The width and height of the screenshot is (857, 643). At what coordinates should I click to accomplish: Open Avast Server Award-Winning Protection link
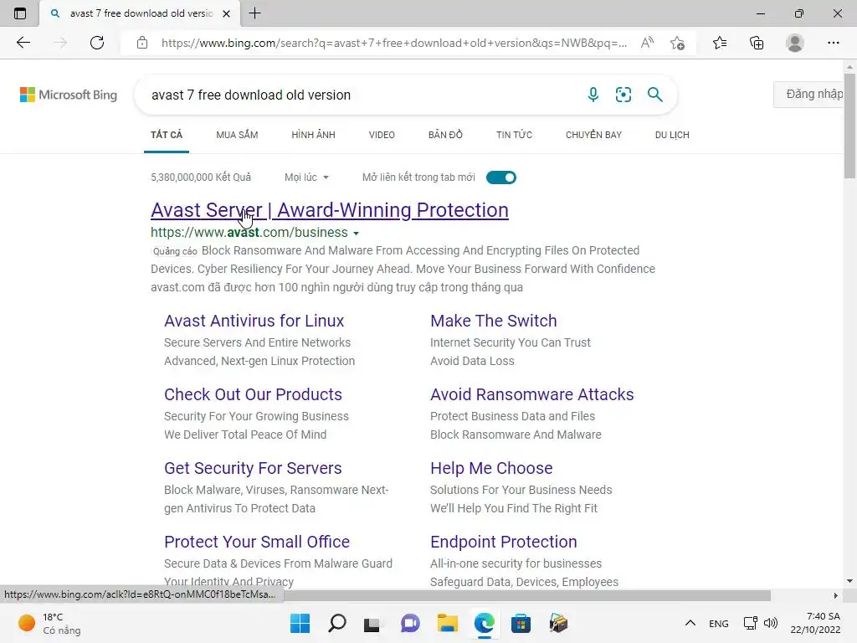point(330,210)
